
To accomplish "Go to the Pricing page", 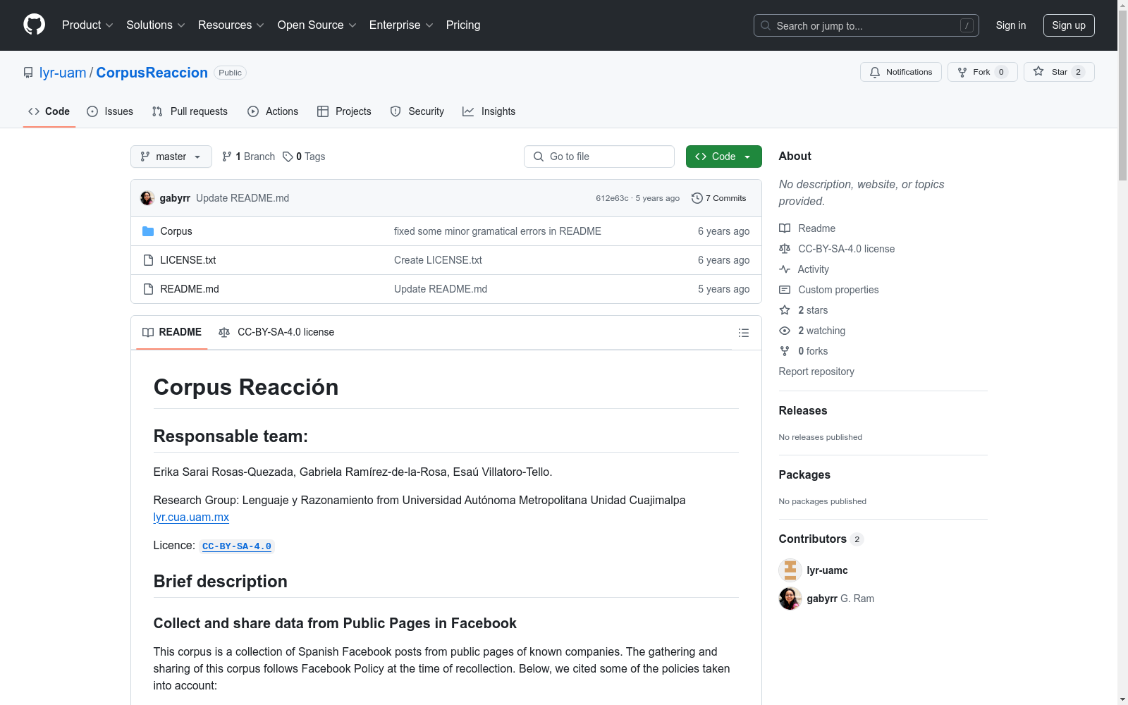I will click(463, 25).
